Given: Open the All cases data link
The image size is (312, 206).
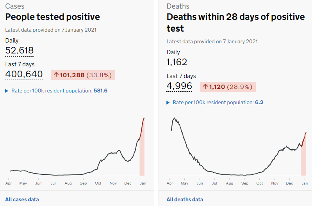Looking at the screenshot, I should (x=22, y=199).
